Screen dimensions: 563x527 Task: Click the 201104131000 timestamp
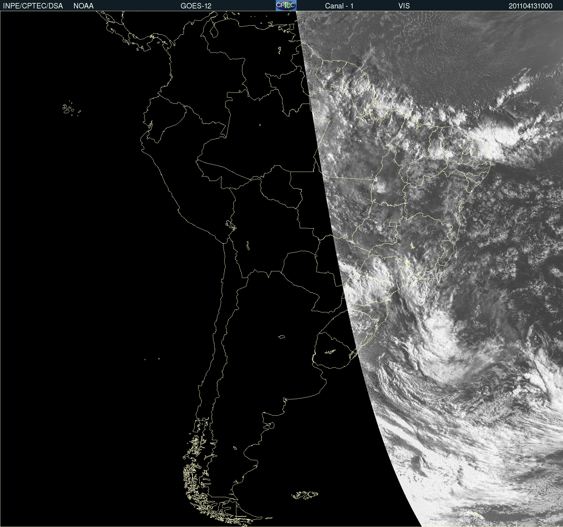coord(530,6)
